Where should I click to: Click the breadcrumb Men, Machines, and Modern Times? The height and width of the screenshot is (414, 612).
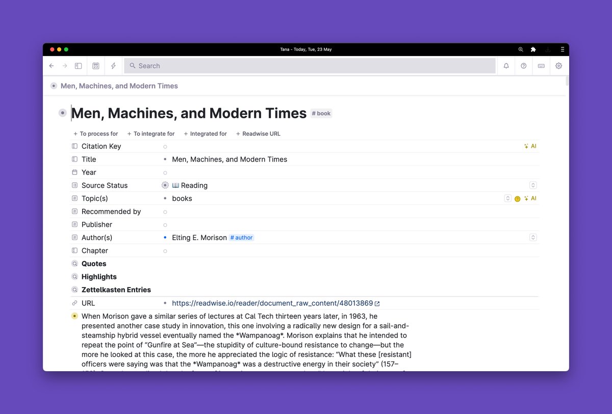point(119,86)
